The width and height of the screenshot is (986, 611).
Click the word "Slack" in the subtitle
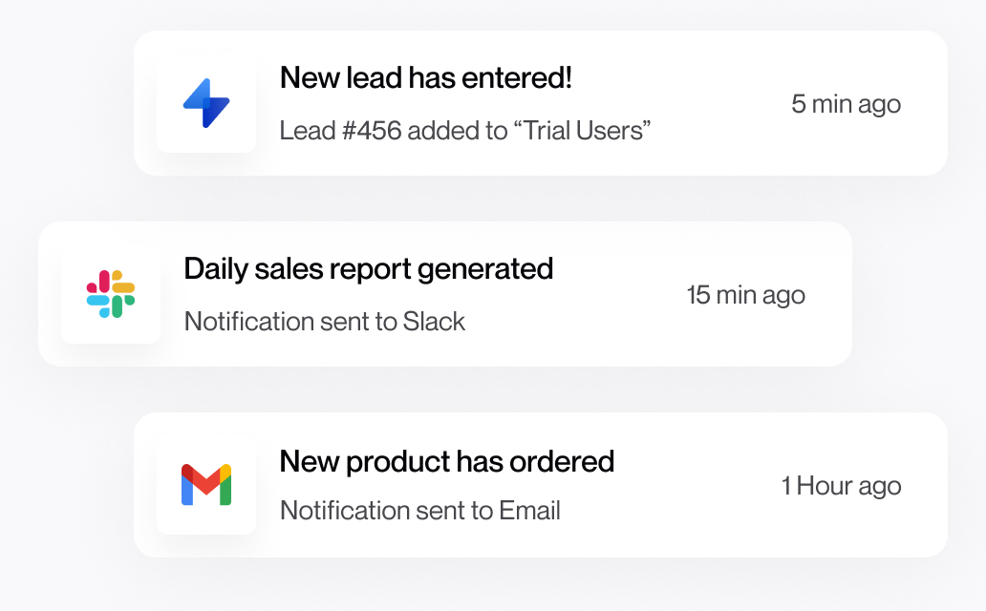point(434,321)
